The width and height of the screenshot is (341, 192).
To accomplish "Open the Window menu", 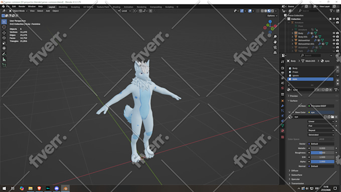I will 32,7.
